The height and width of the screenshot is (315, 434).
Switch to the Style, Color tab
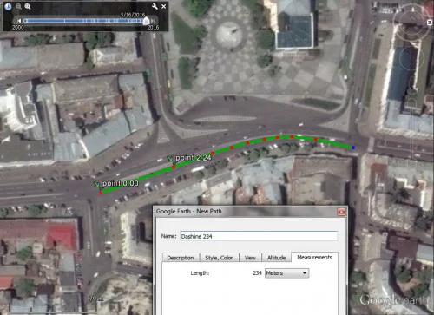[219, 258]
